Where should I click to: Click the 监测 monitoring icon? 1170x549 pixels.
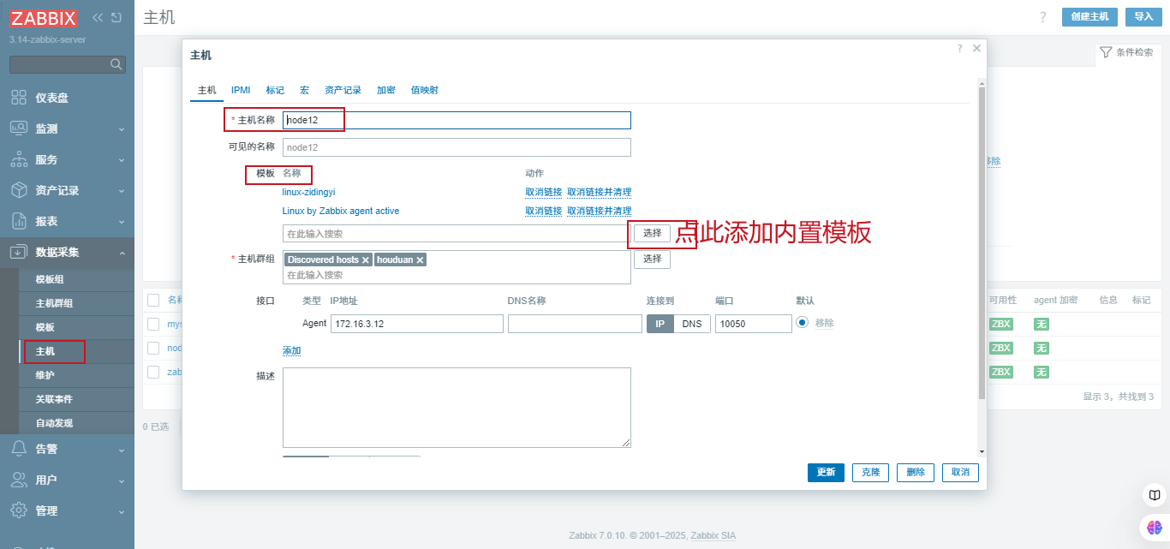point(19,128)
